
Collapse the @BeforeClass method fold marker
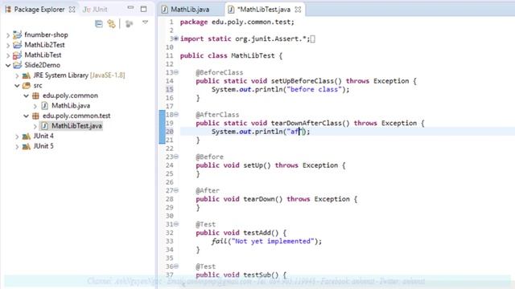coord(176,72)
